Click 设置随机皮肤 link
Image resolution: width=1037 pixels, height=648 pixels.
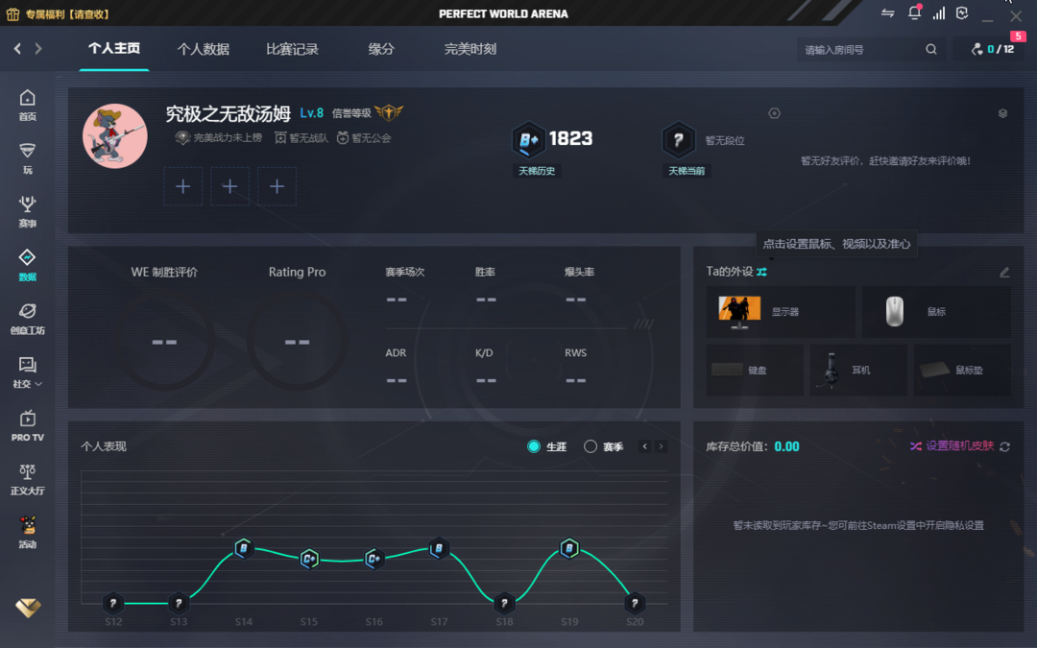pyautogui.click(x=959, y=445)
